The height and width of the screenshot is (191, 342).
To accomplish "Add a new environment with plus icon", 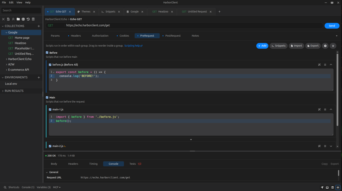I will pos(39,77).
